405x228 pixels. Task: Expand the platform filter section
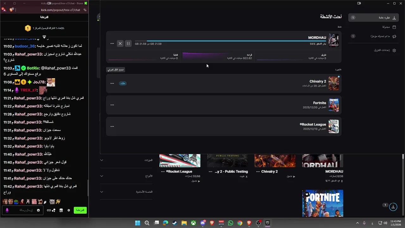click(126, 192)
